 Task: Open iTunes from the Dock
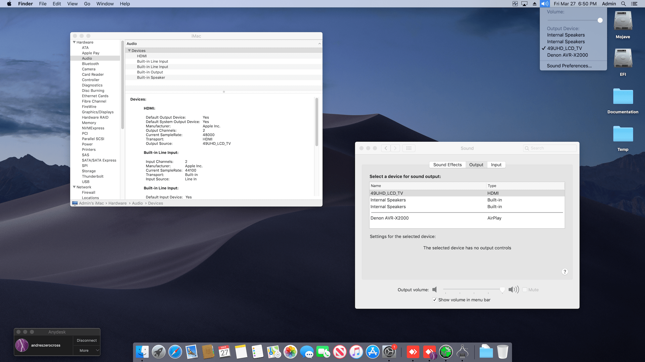point(356,352)
